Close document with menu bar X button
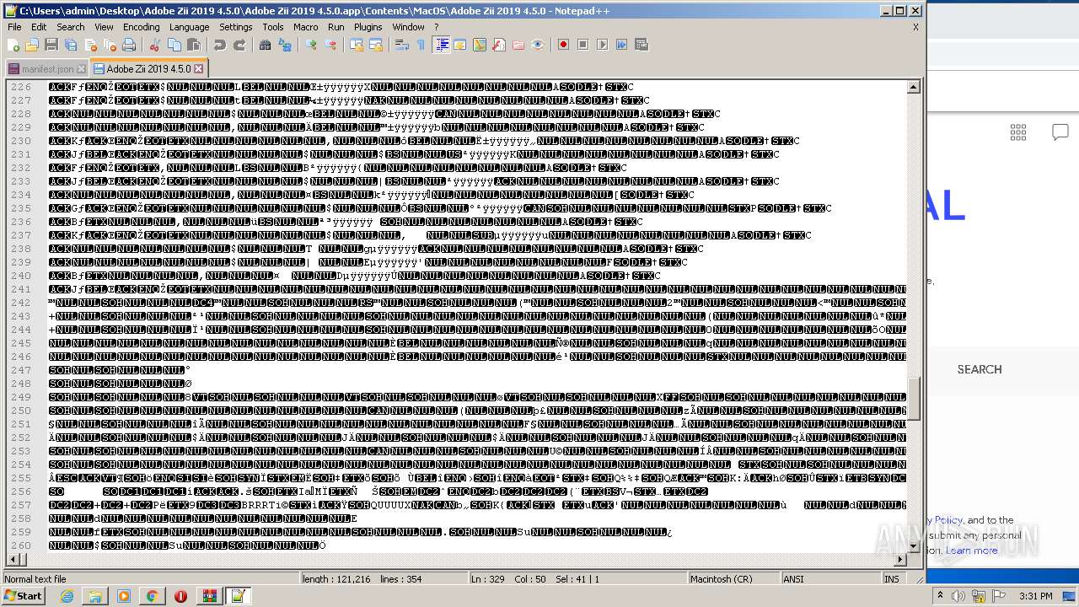This screenshot has width=1079, height=607. pyautogui.click(x=915, y=27)
